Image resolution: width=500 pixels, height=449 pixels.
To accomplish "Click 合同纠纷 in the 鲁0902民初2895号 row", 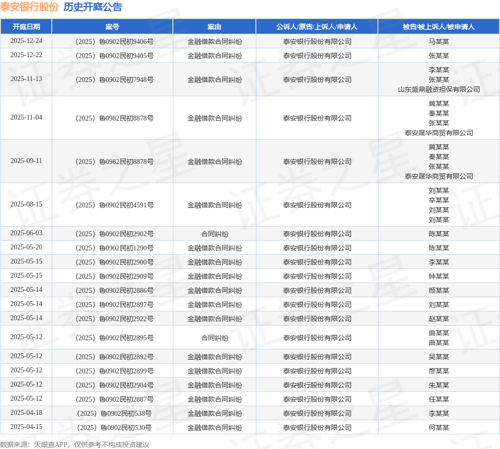I will tap(215, 338).
